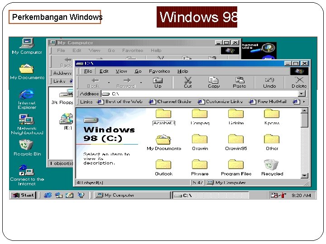Open Favorites menu in My Computer window

point(133,51)
